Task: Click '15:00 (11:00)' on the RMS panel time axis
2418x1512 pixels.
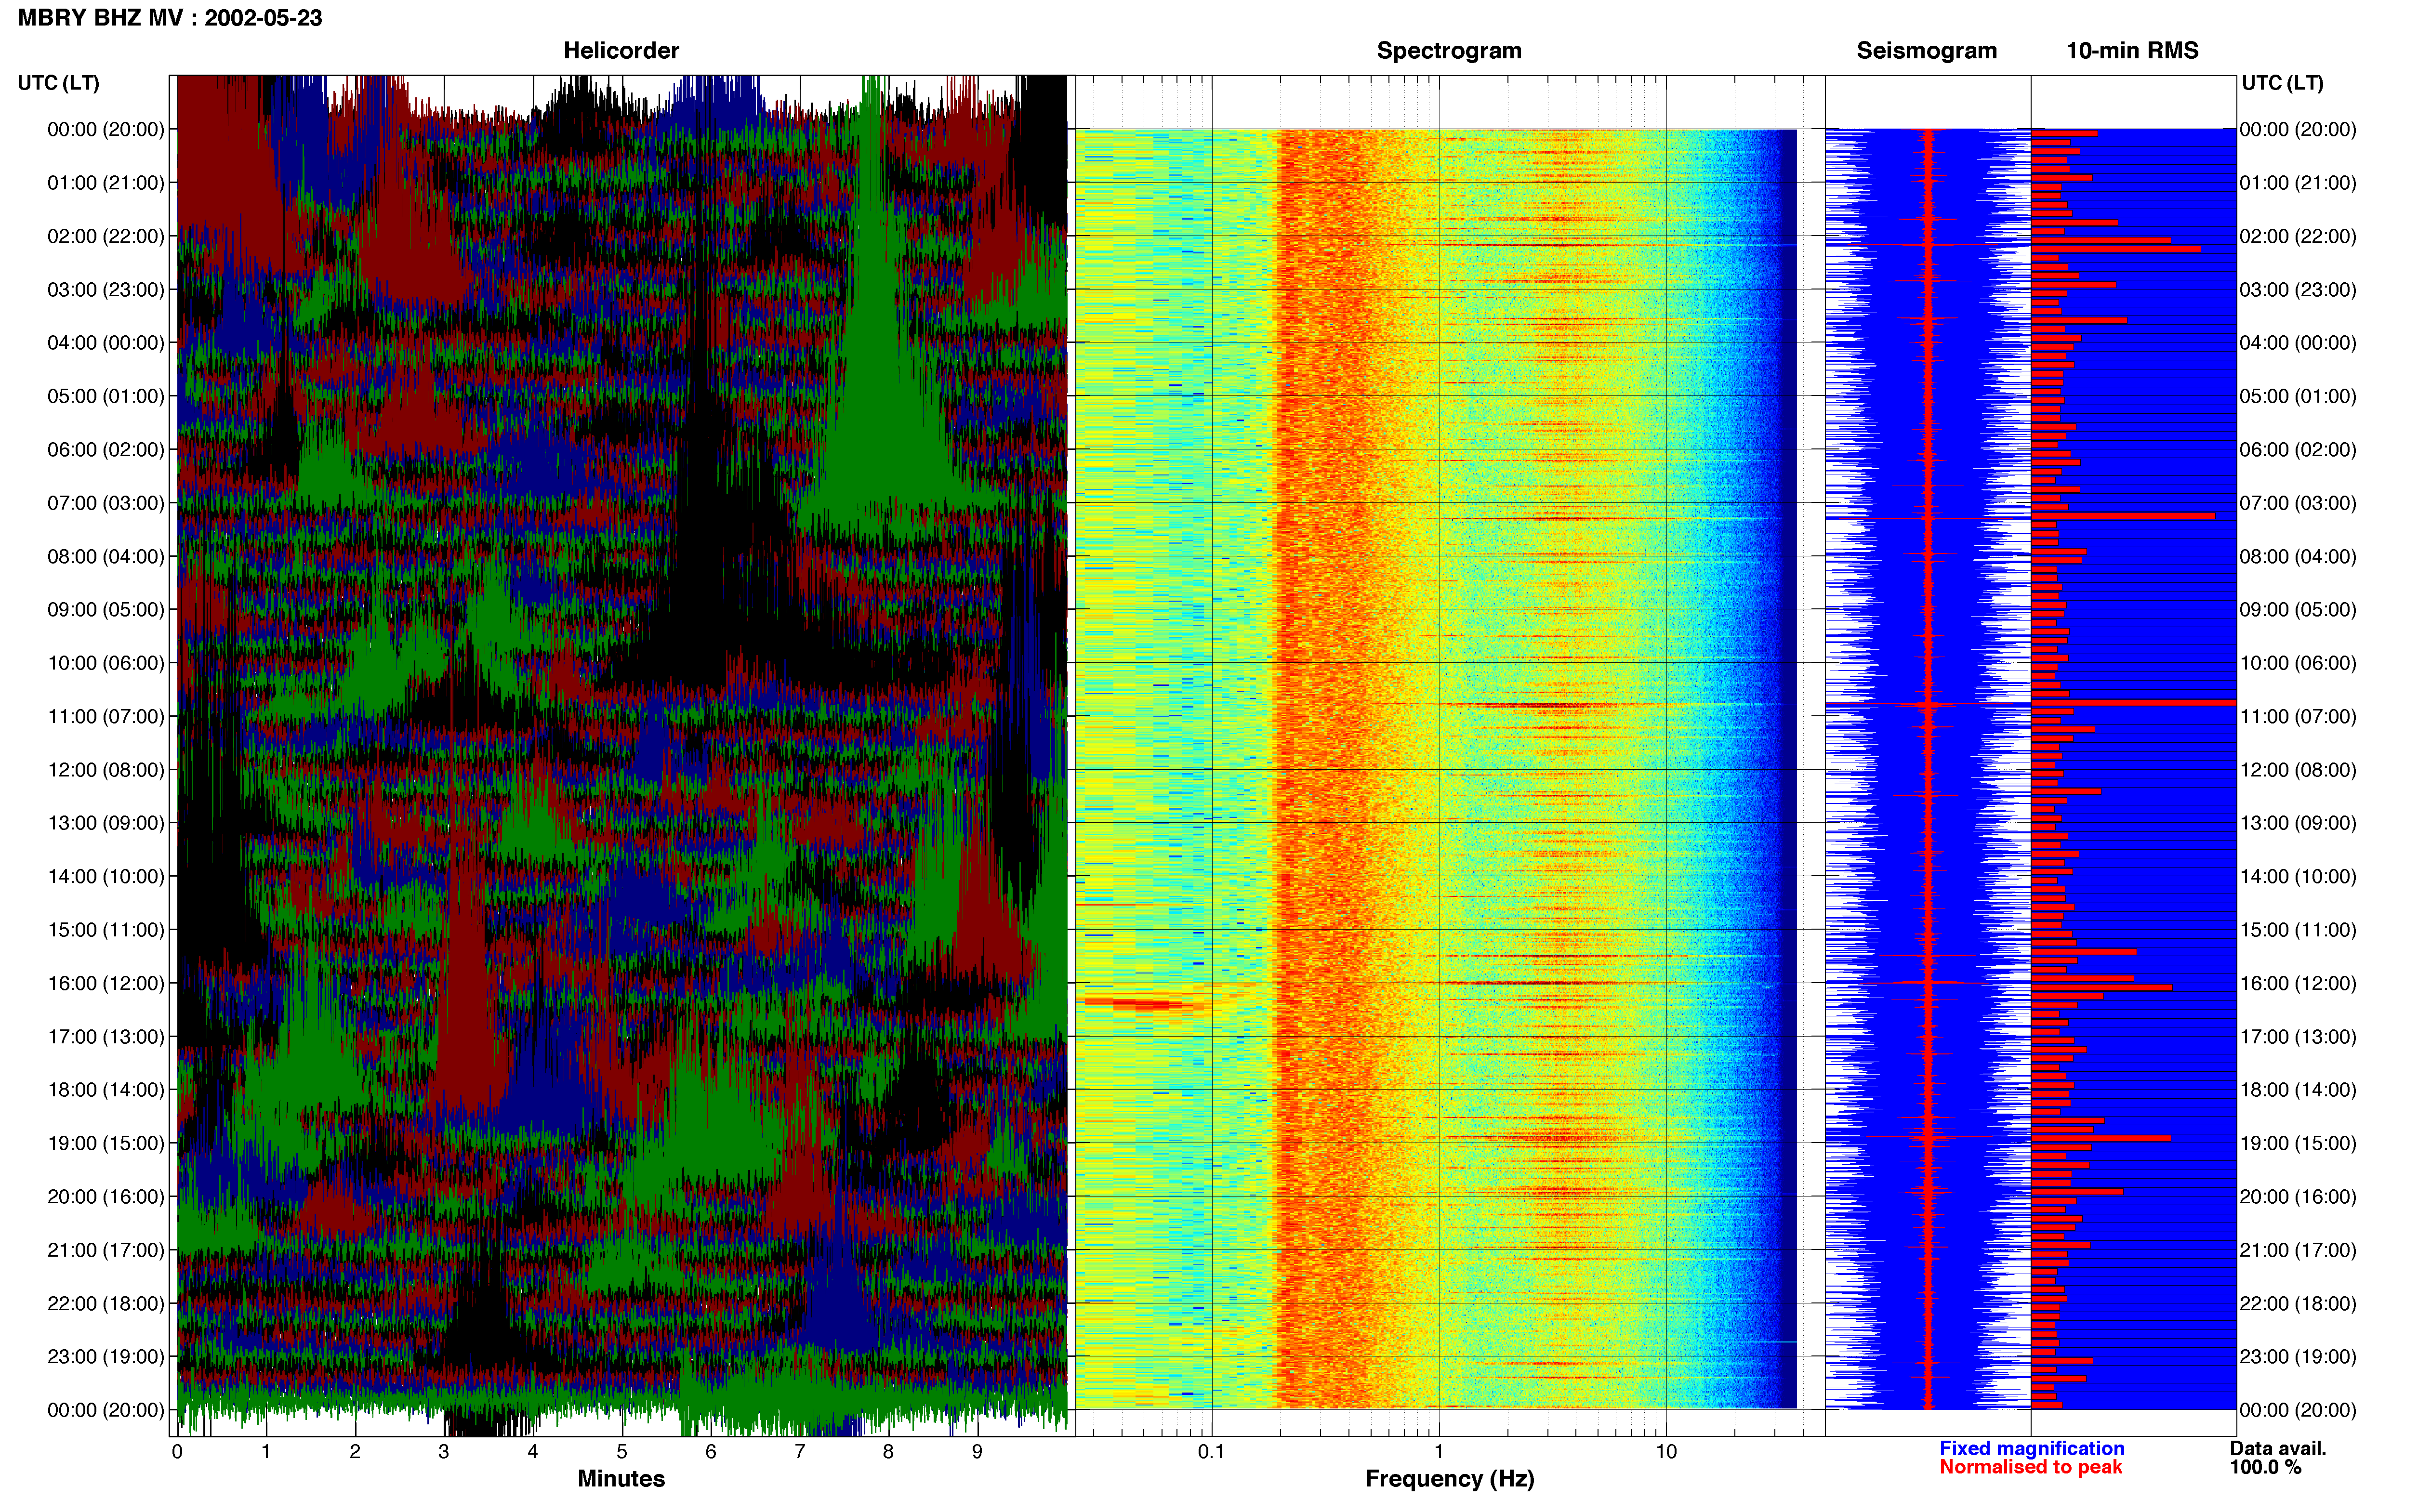Action: tap(2298, 930)
